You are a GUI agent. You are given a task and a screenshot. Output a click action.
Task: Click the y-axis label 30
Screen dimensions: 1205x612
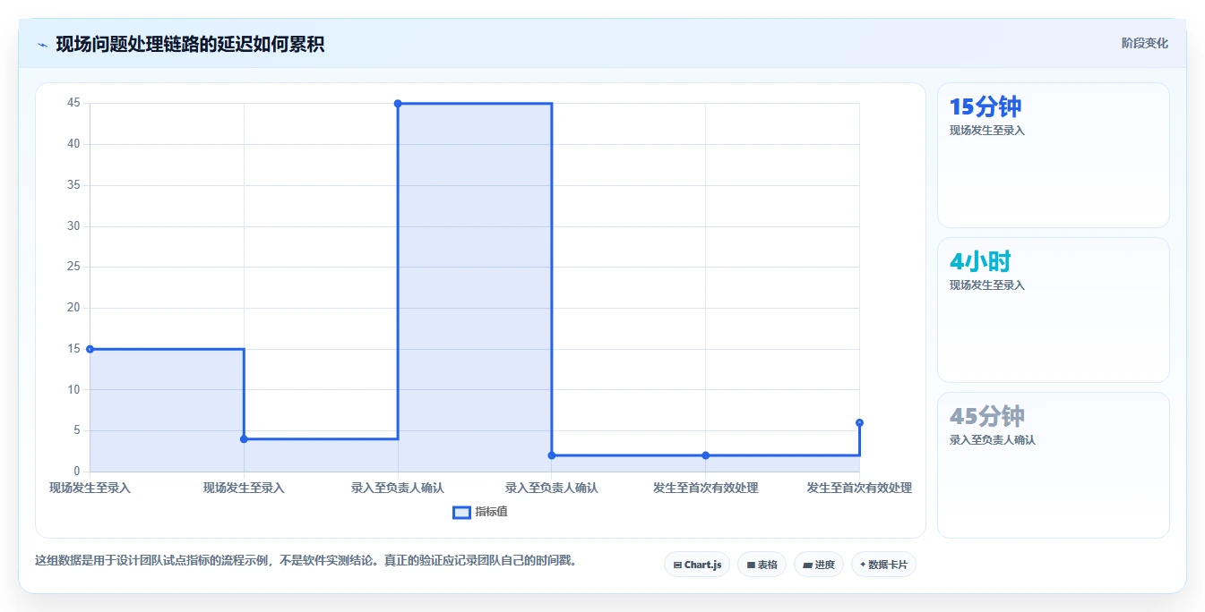coord(73,226)
